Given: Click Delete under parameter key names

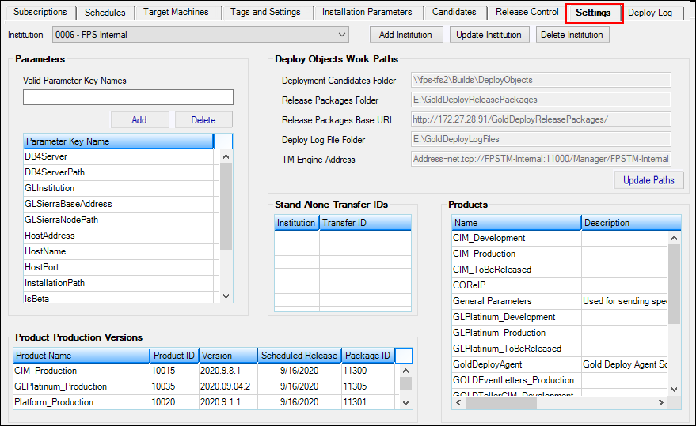Looking at the screenshot, I should 203,120.
